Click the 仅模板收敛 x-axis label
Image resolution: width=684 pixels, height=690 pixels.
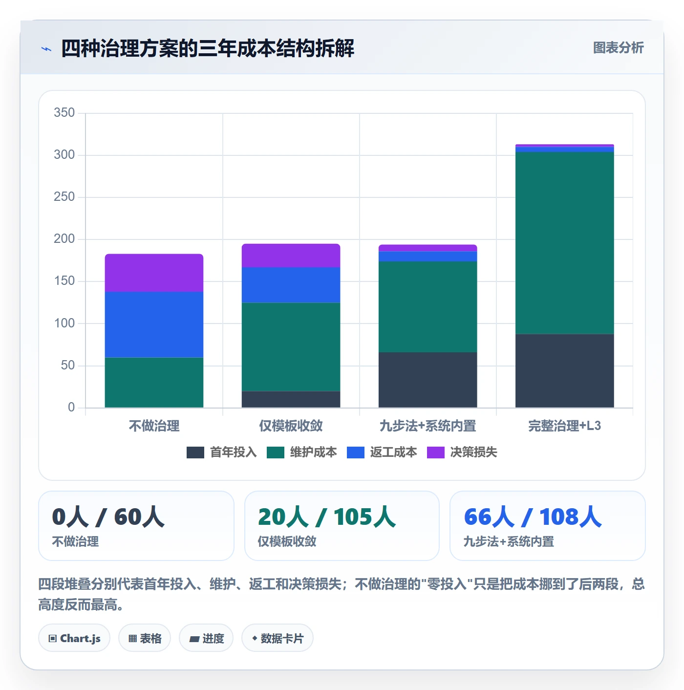291,426
